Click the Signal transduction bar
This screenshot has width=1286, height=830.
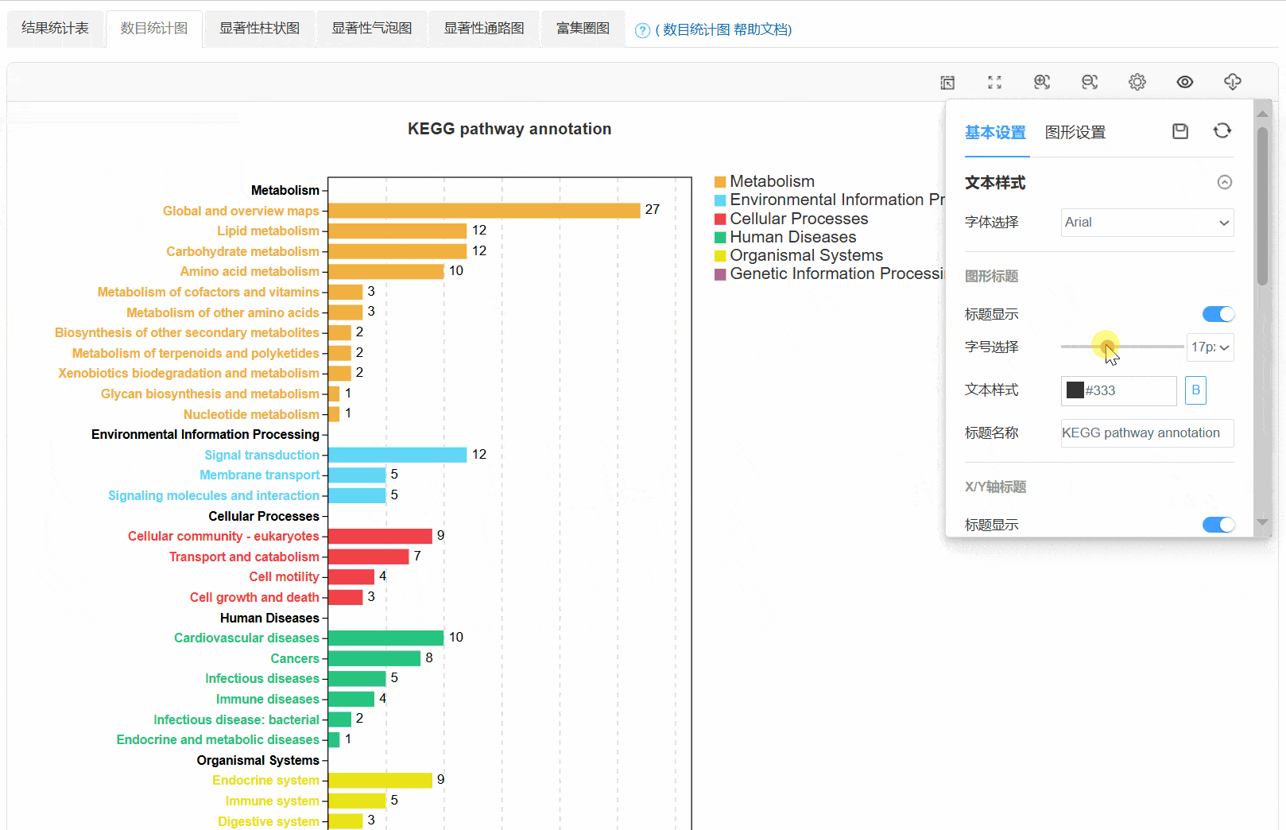397,455
